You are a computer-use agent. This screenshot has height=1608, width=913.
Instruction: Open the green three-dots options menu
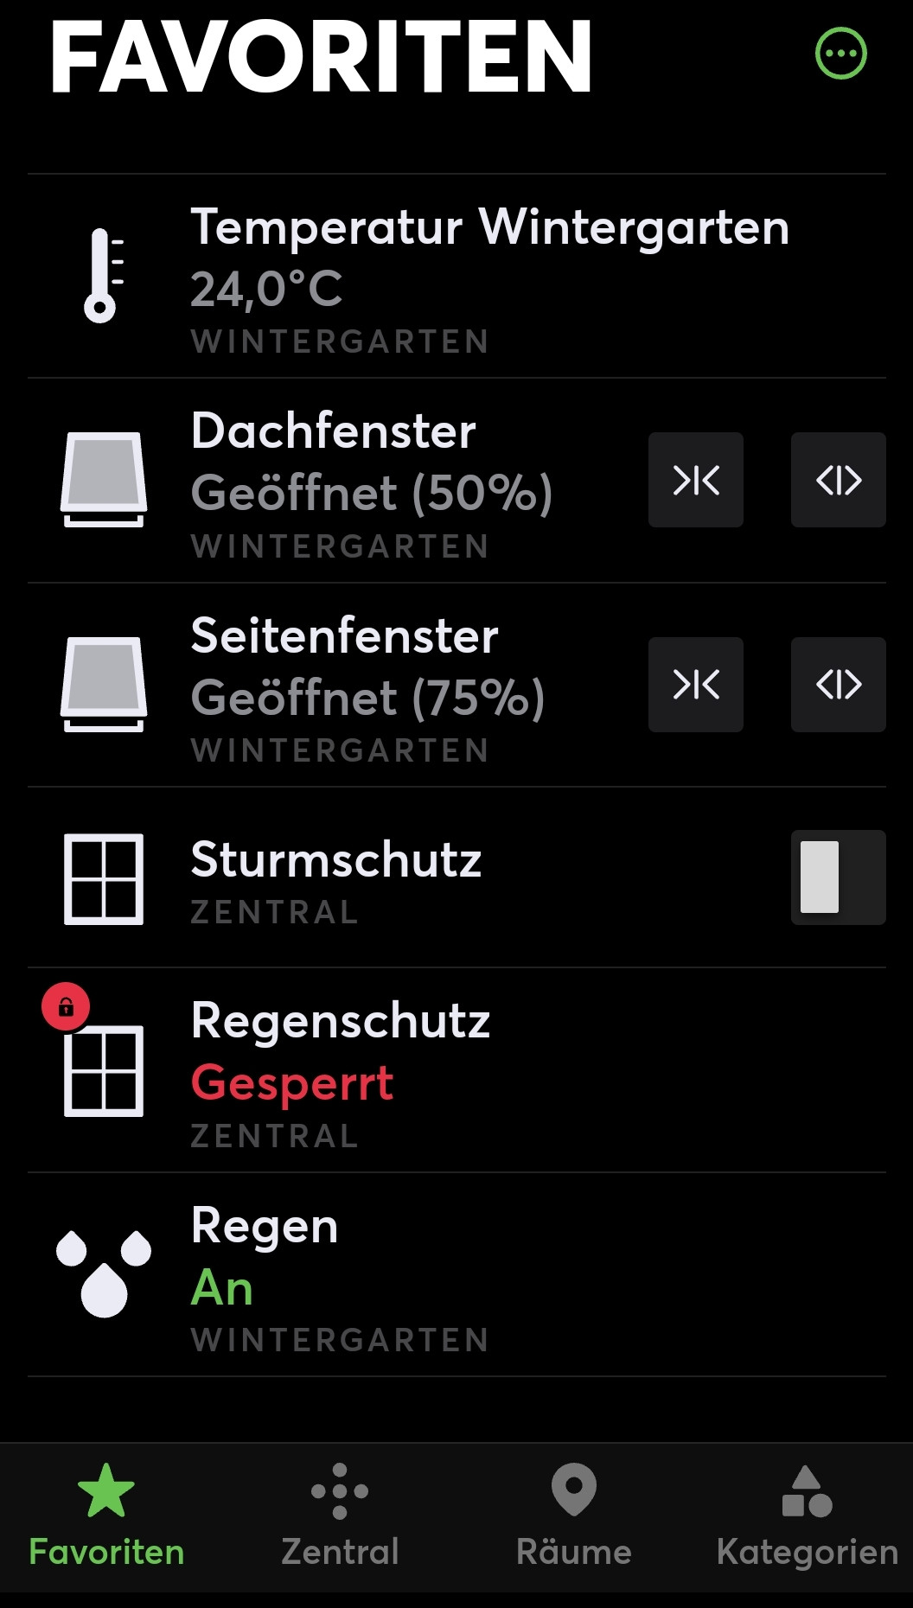(840, 54)
